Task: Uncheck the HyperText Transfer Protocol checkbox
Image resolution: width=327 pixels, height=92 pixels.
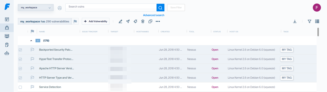Action: click(x=20, y=59)
